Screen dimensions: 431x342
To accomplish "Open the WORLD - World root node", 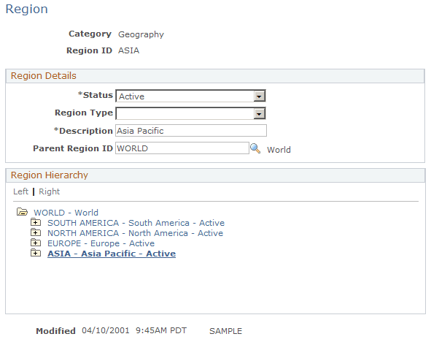I will pyautogui.click(x=66, y=213).
